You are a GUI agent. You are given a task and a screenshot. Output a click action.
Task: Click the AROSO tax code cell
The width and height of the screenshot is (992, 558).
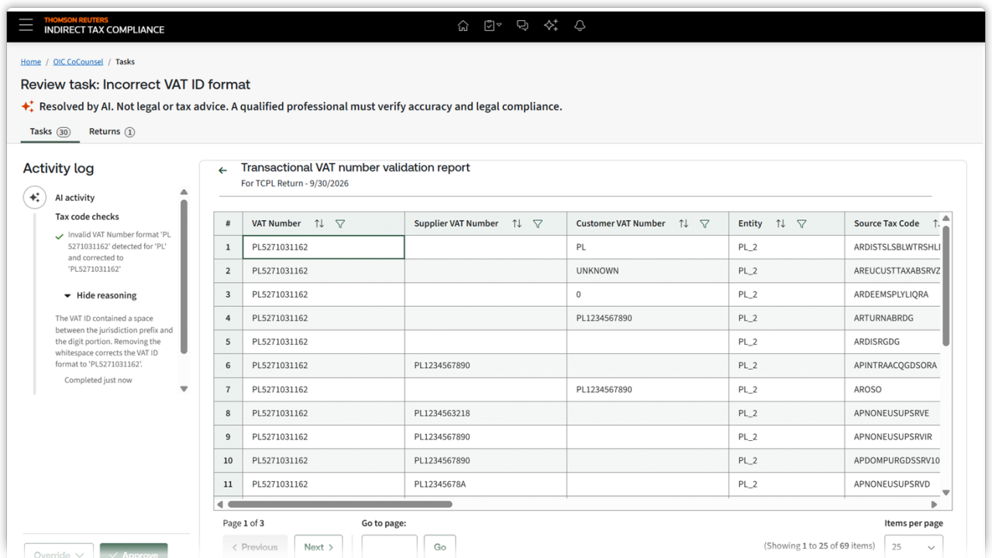coord(894,390)
